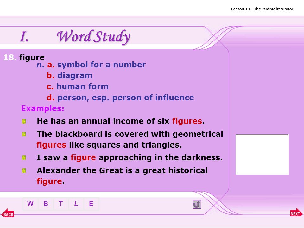Click the headword 'figure' after 18.

click(x=32, y=58)
